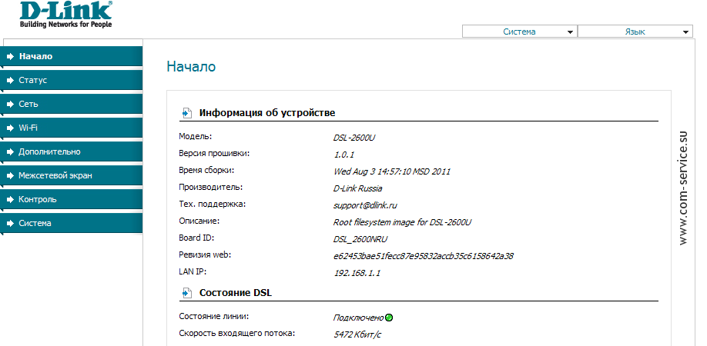Click the Производитель: label
Screen dimensions: 707x346
pyautogui.click(x=210, y=187)
